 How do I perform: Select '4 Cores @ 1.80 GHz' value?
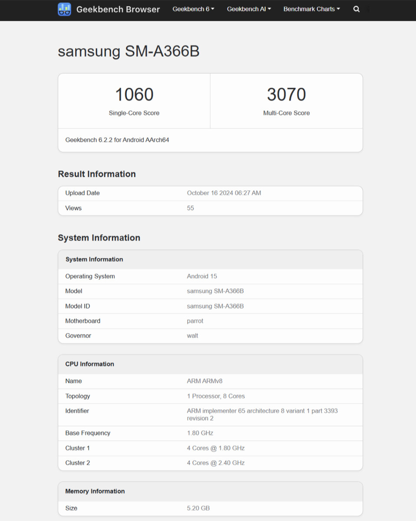(216, 448)
